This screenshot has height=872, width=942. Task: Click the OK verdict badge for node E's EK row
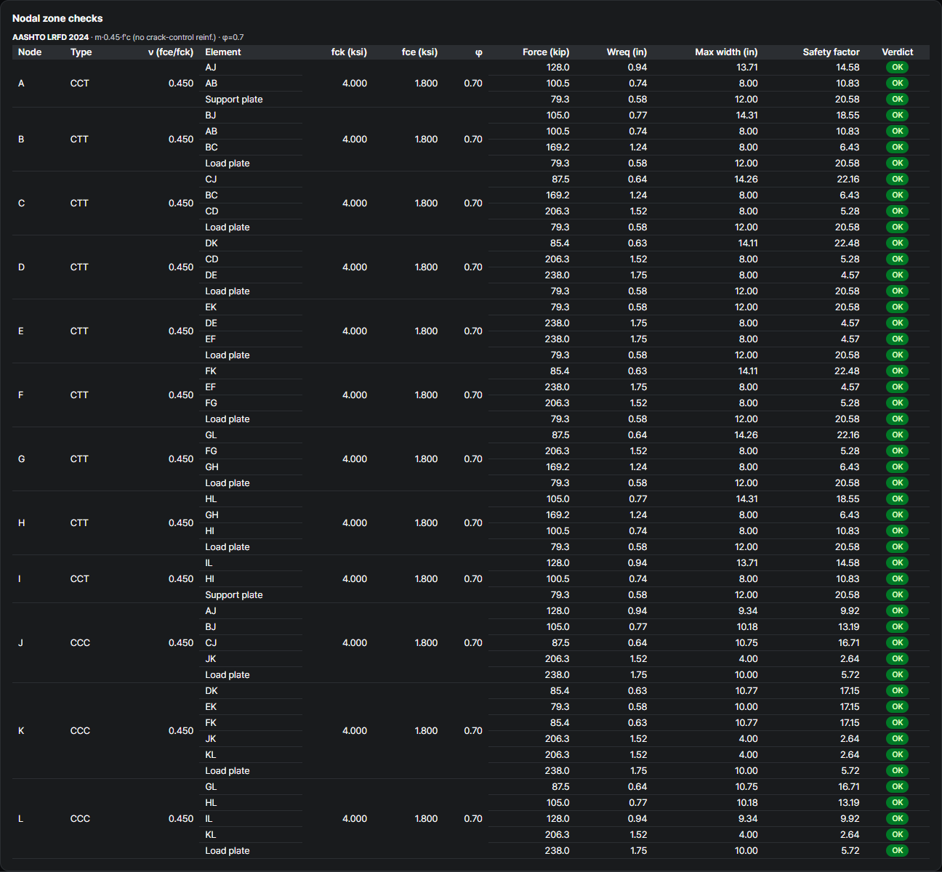tap(898, 307)
